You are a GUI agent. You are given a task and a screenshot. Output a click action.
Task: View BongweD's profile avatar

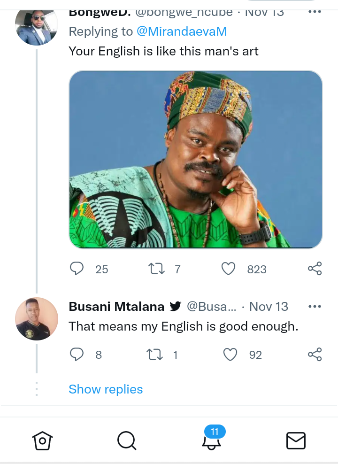37,26
